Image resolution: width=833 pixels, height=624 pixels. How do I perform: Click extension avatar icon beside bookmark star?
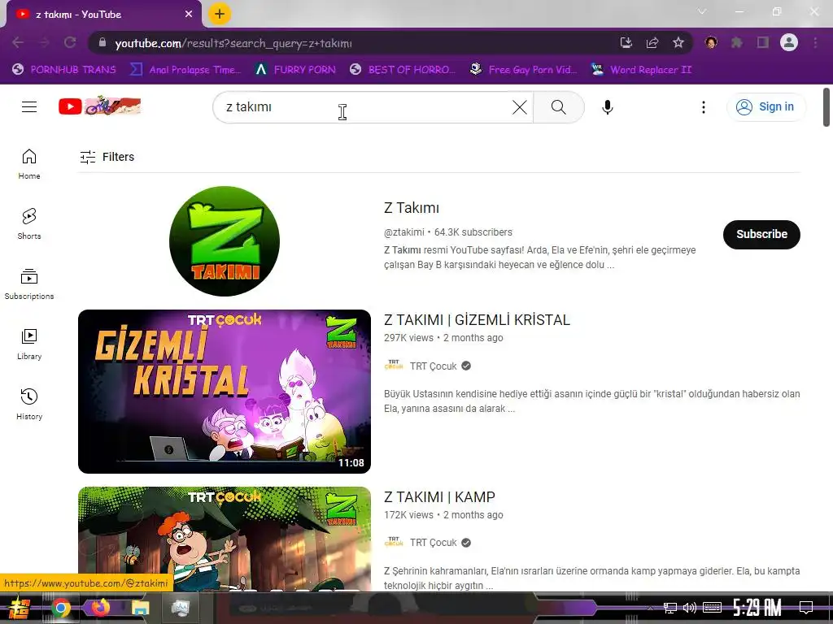[711, 42]
